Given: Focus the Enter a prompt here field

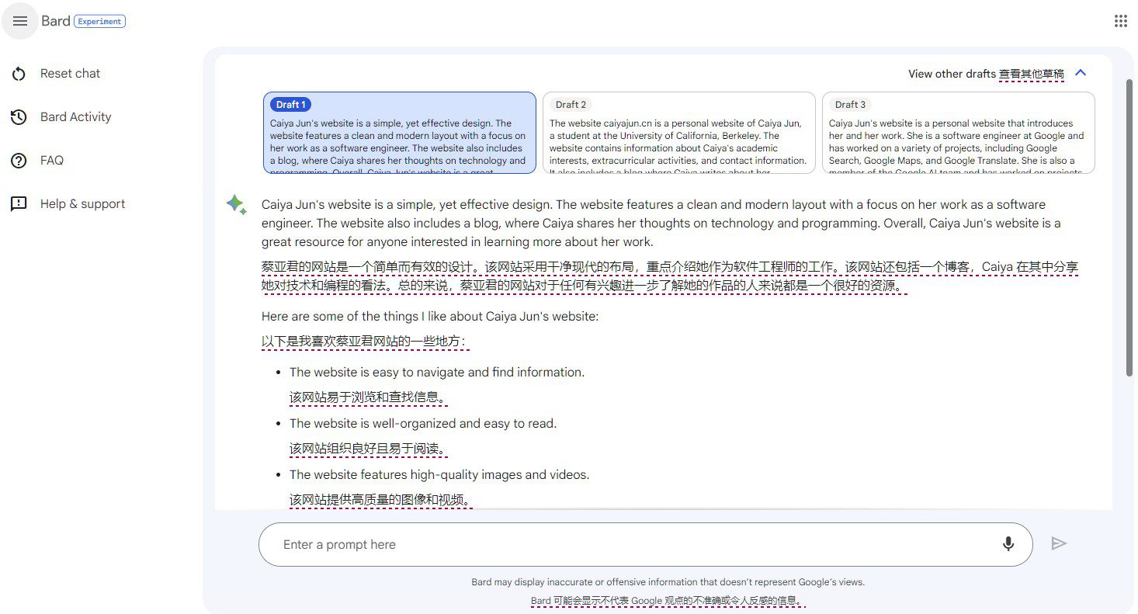Looking at the screenshot, I should (x=645, y=544).
